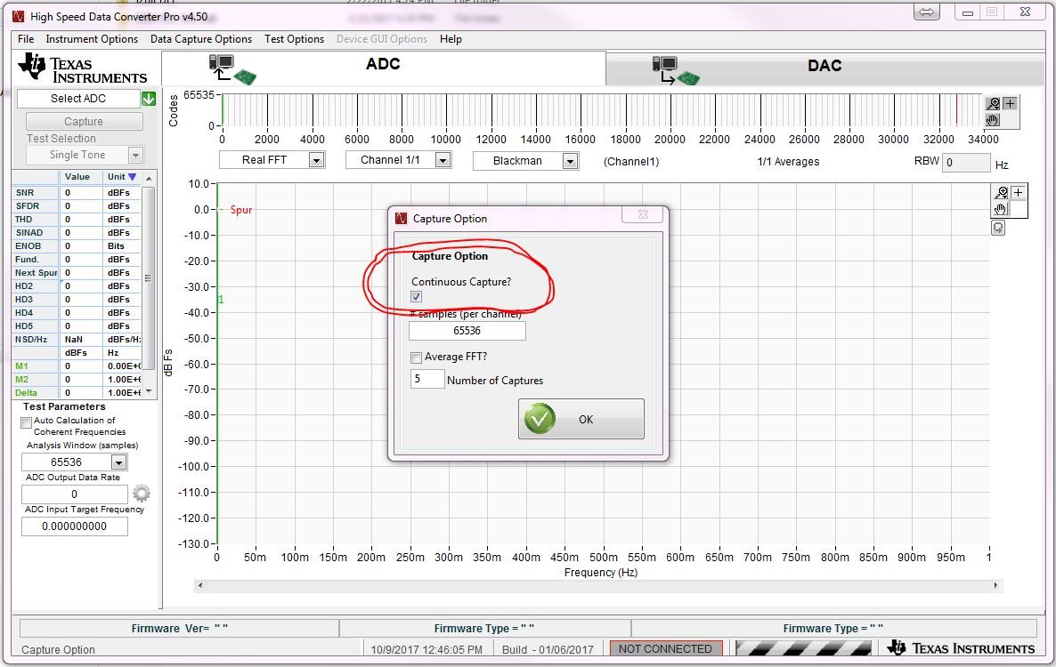Open the Instrument Options menu
The image size is (1056, 667).
[x=92, y=39]
